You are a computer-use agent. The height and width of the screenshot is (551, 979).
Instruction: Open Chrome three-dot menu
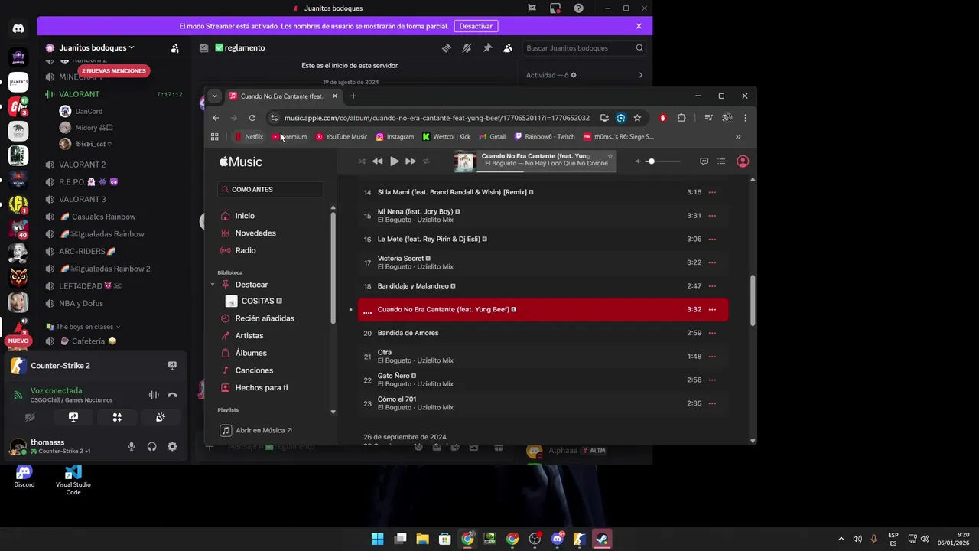[x=745, y=118]
